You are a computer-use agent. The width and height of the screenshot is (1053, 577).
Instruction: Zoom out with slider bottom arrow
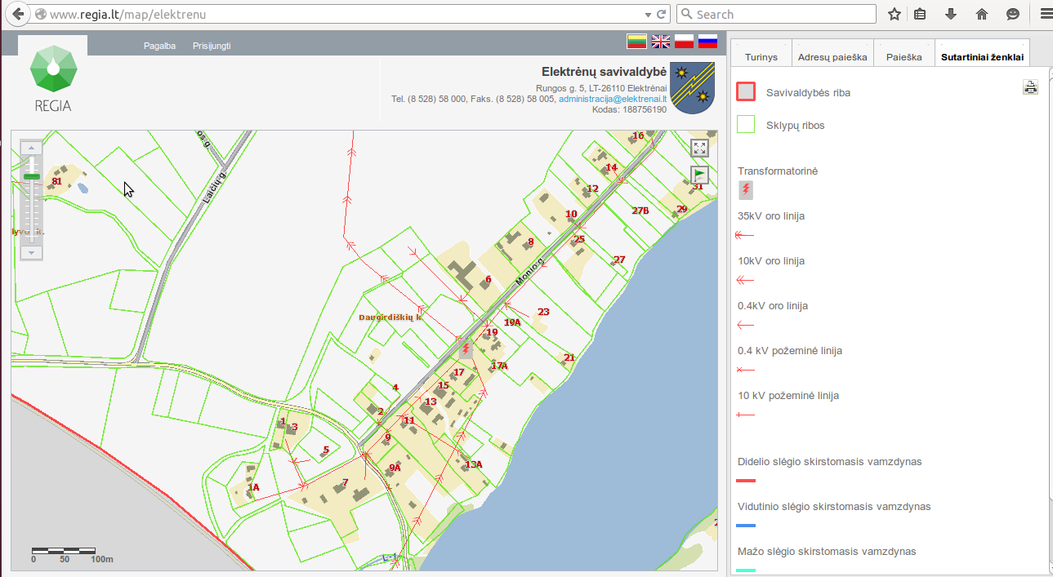tap(31, 253)
